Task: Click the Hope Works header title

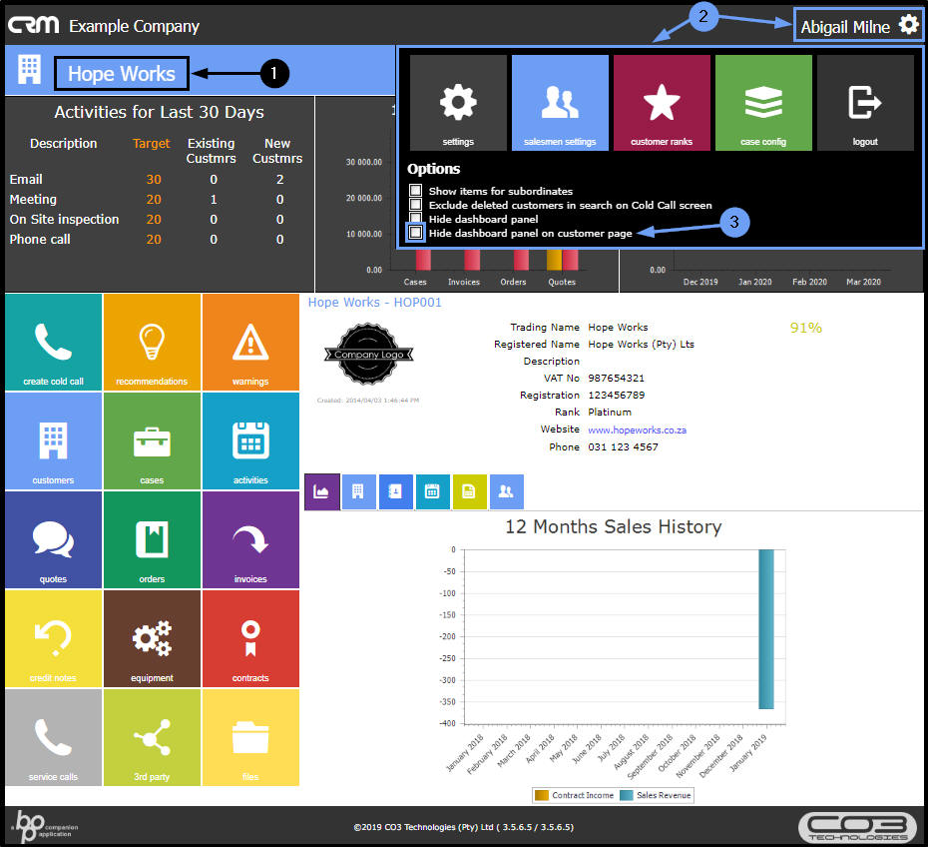Action: [122, 74]
